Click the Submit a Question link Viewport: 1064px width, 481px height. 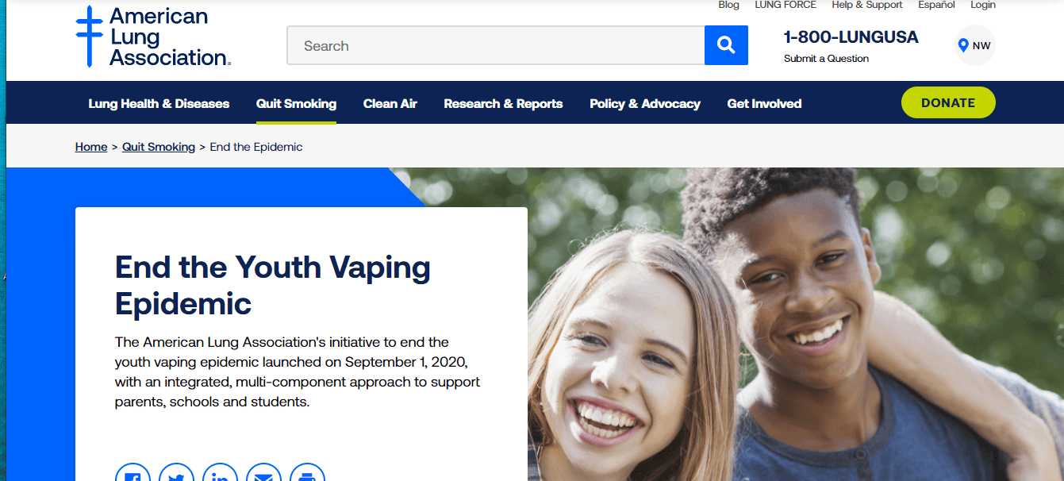826,59
